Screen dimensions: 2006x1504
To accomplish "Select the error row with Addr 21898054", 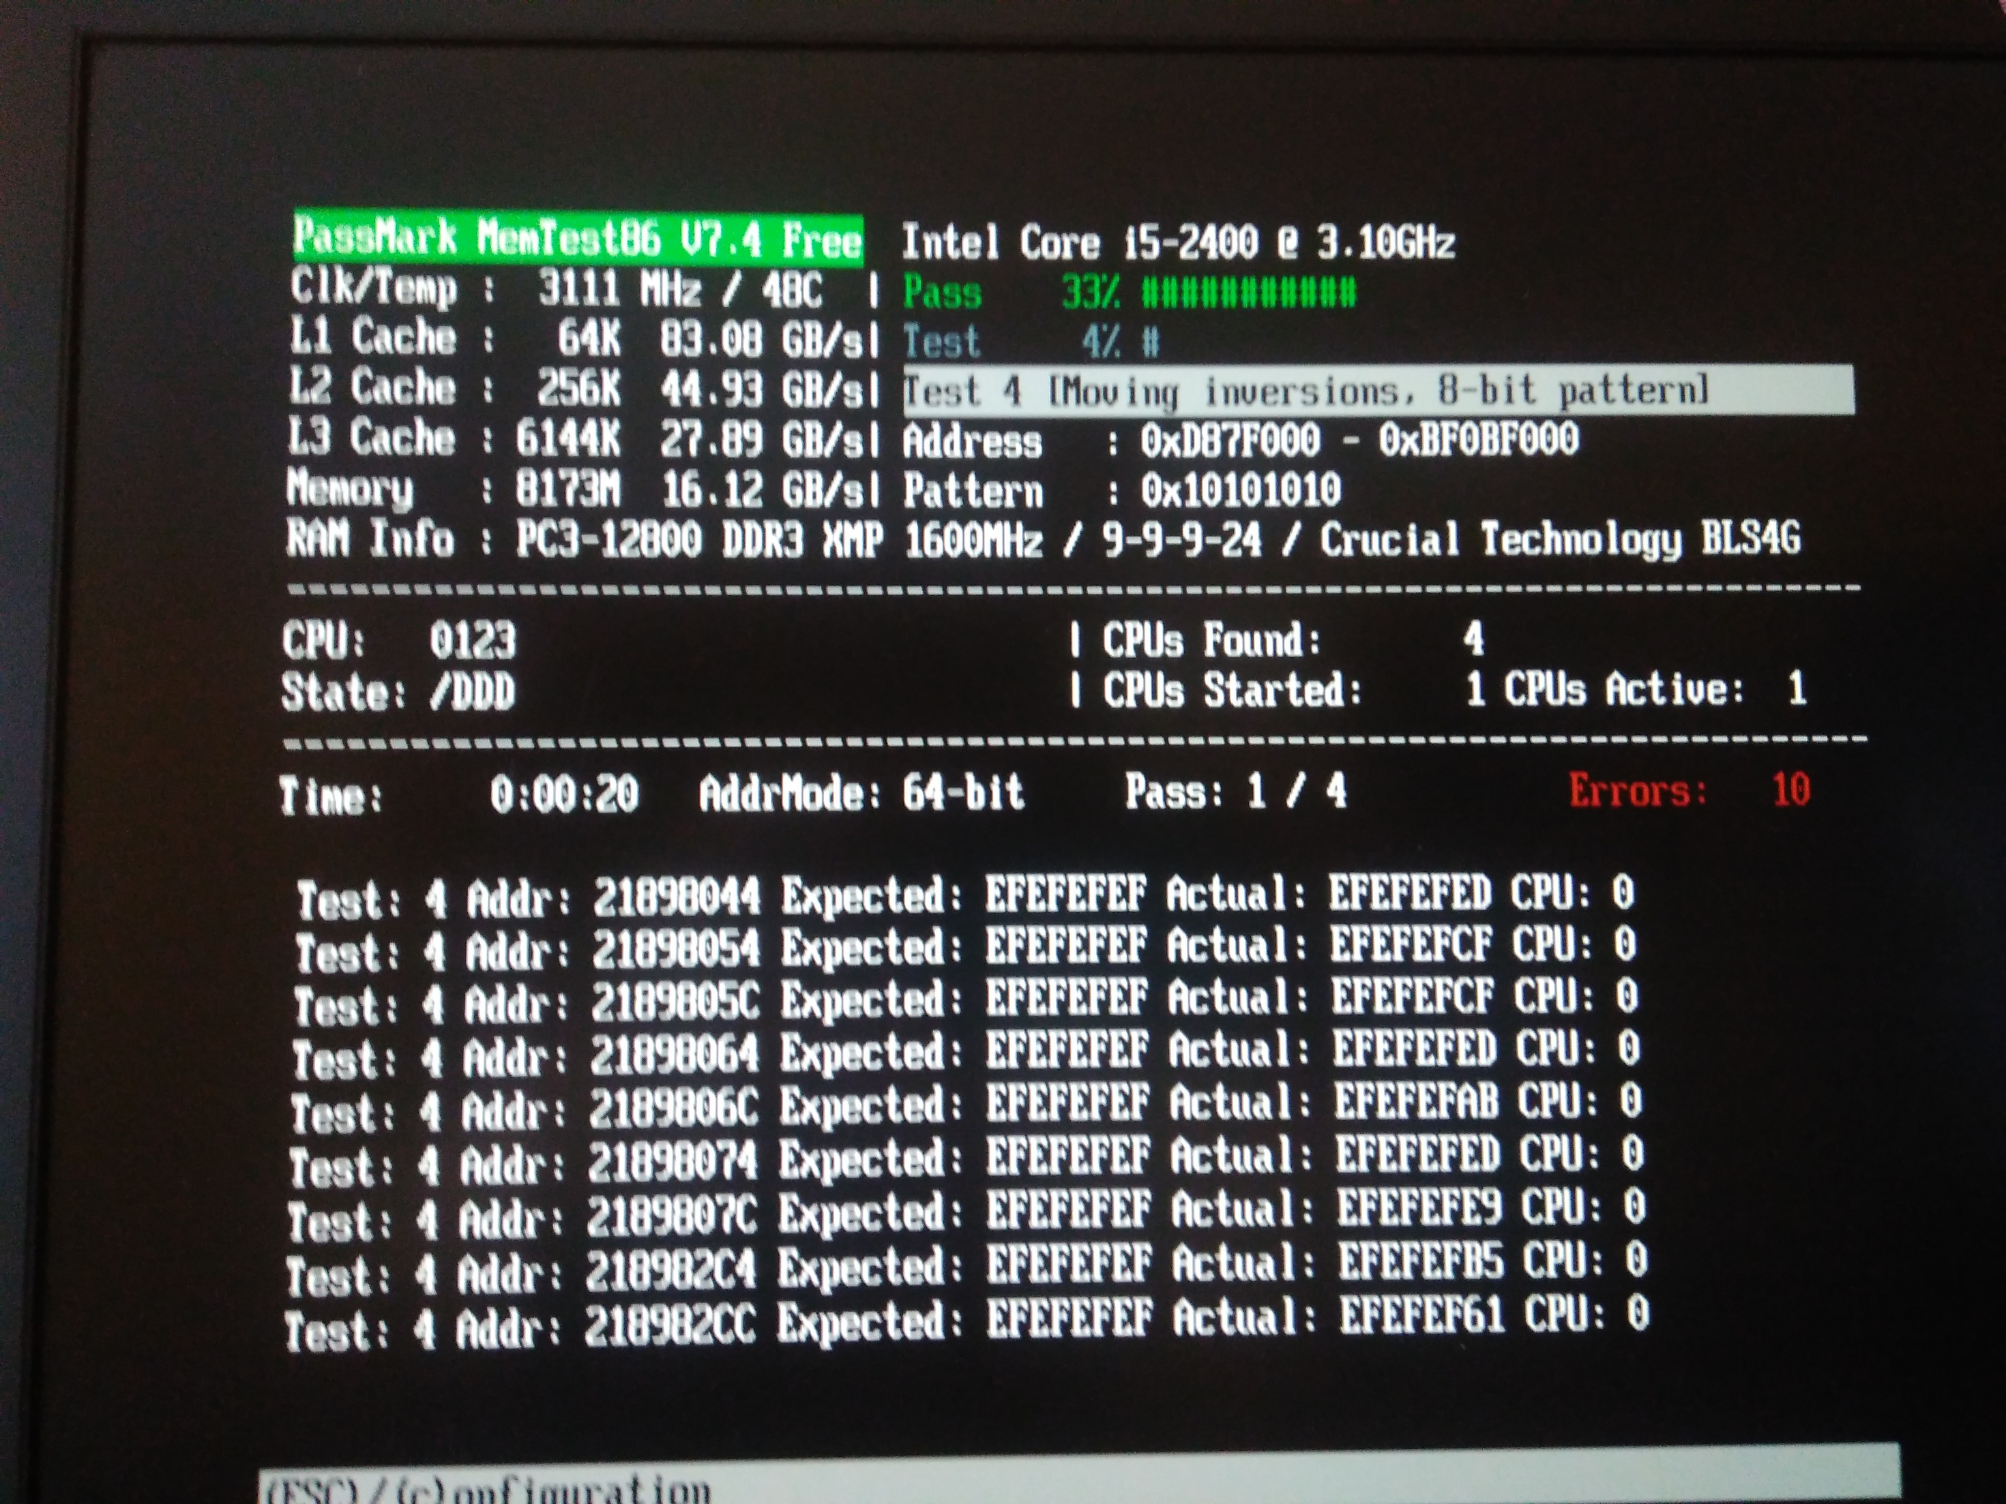I will [966, 949].
